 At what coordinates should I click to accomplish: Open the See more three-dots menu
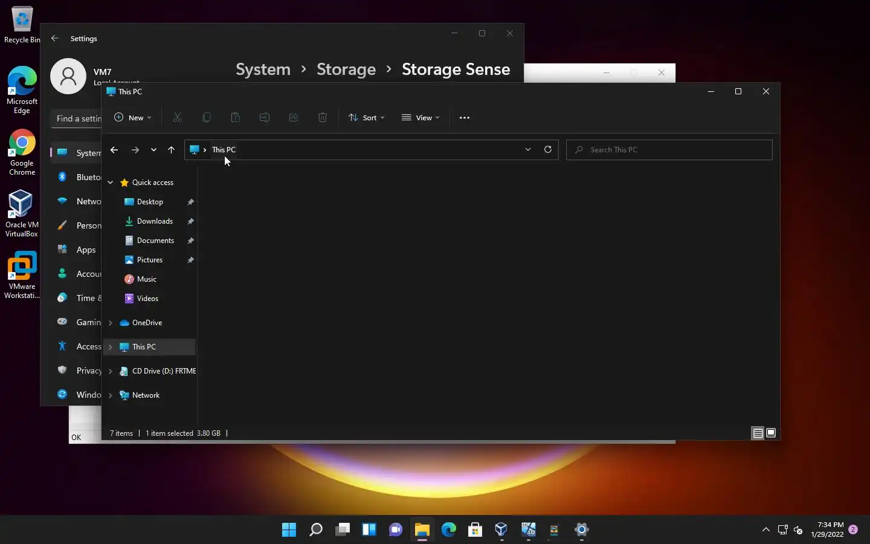point(465,118)
